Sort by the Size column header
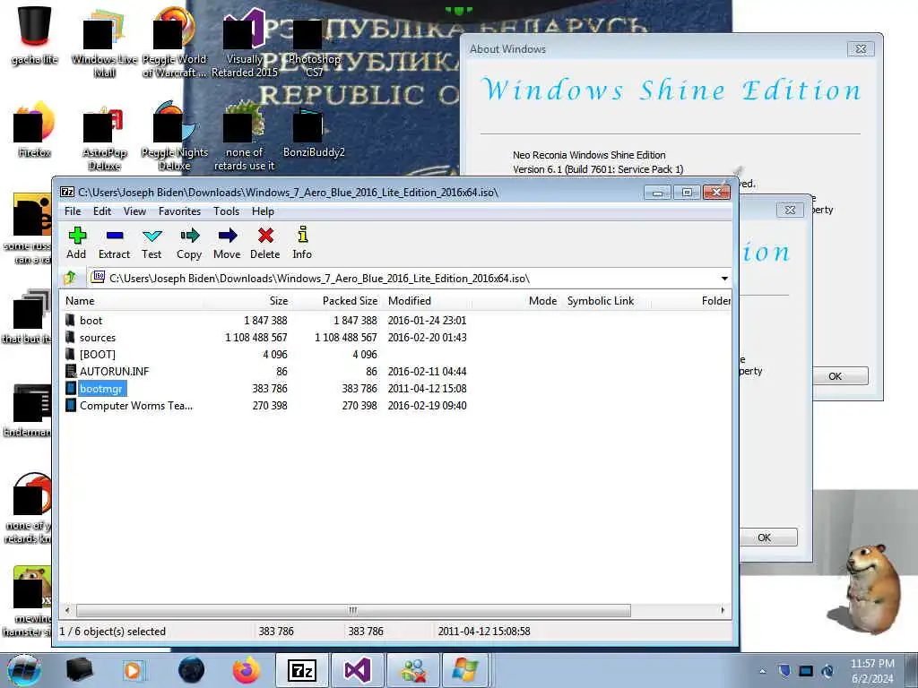 point(247,301)
